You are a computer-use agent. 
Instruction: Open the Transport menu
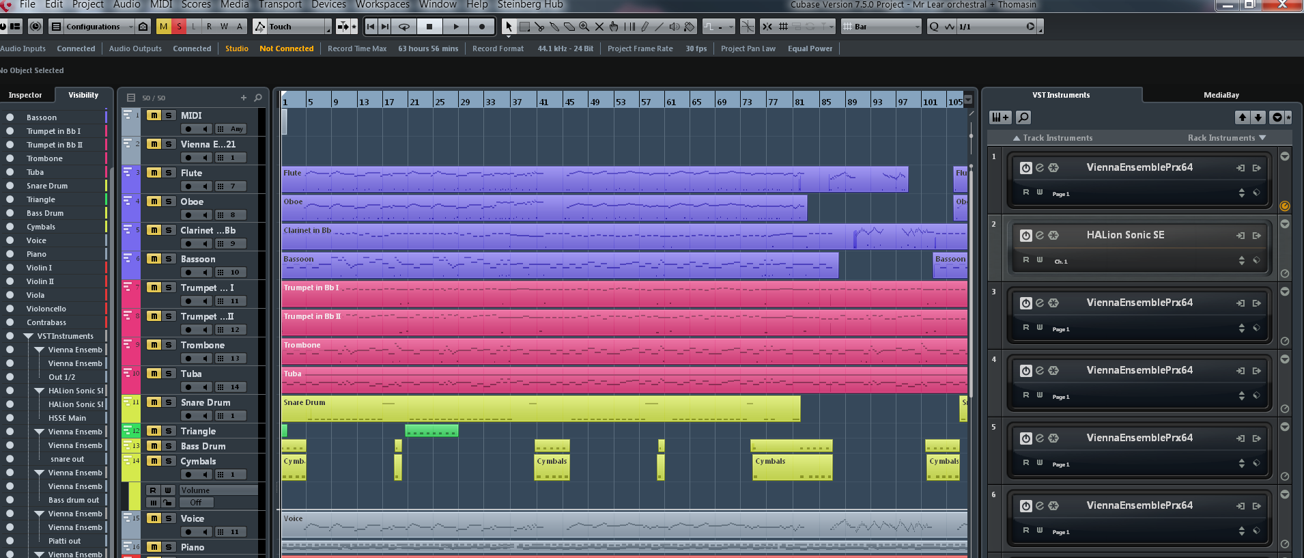point(280,5)
